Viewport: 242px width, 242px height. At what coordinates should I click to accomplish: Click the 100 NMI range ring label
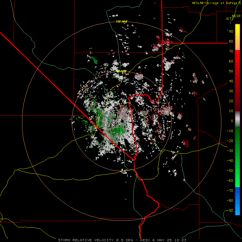pos(122,22)
